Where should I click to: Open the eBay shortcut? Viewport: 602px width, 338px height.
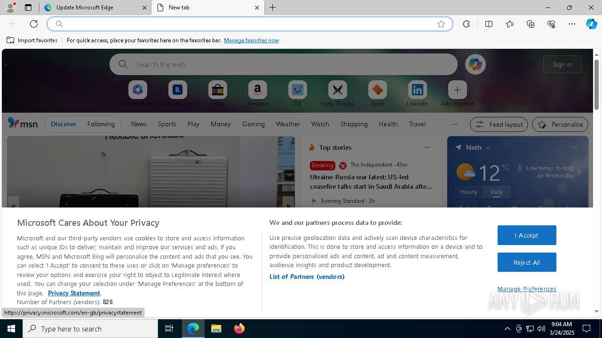click(217, 93)
